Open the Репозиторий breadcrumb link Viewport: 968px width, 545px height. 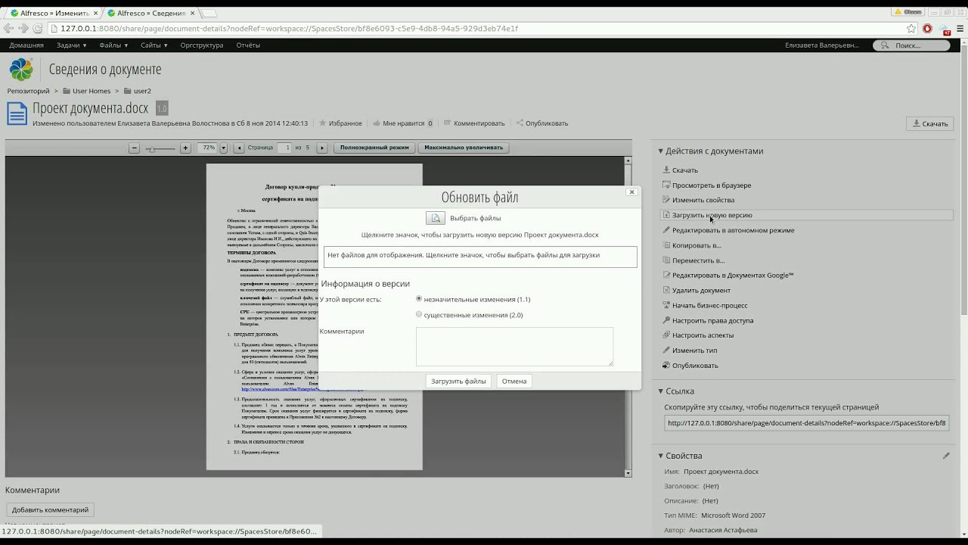point(29,91)
